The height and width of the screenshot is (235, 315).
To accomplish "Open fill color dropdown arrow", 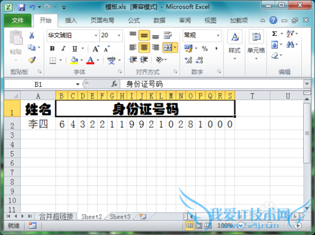I will click(82, 60).
